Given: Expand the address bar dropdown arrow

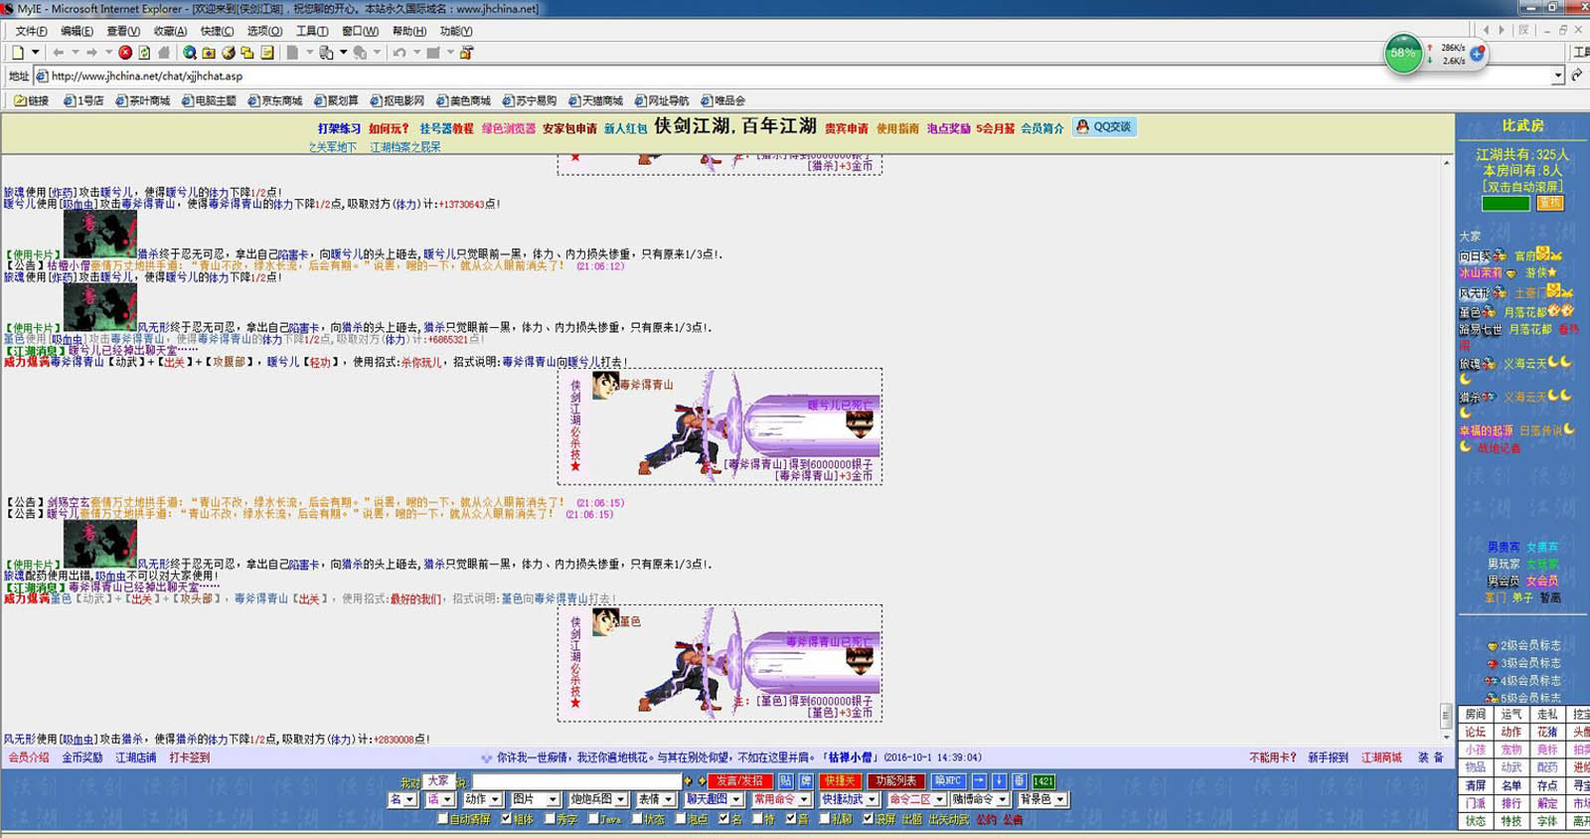Looking at the screenshot, I should click(1557, 76).
